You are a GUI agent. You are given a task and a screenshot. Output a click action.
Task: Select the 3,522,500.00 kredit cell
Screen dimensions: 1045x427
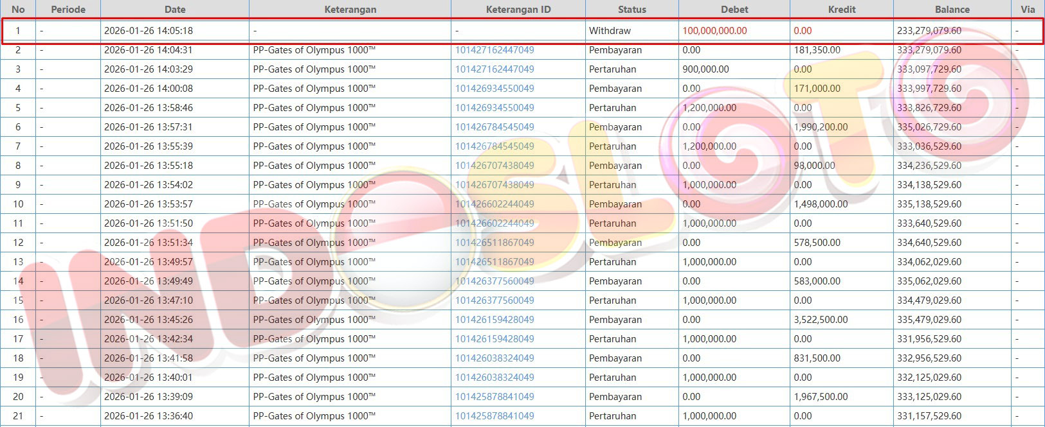[821, 320]
